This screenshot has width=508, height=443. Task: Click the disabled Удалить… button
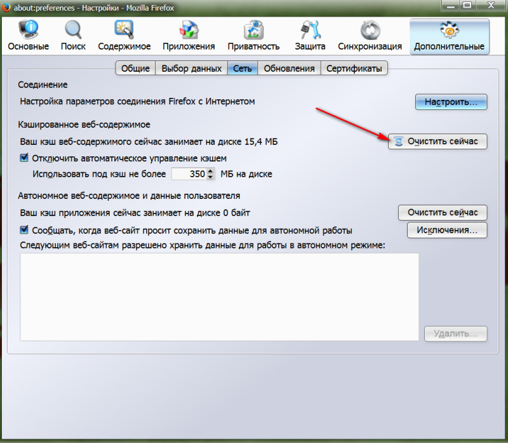[455, 334]
